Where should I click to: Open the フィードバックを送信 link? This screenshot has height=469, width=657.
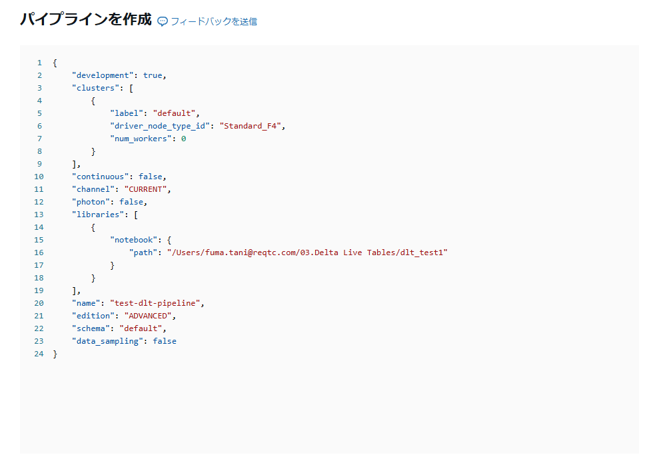(213, 21)
